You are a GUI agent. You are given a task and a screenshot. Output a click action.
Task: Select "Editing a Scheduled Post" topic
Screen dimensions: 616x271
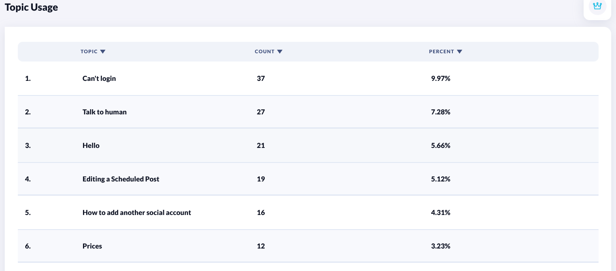(121, 179)
